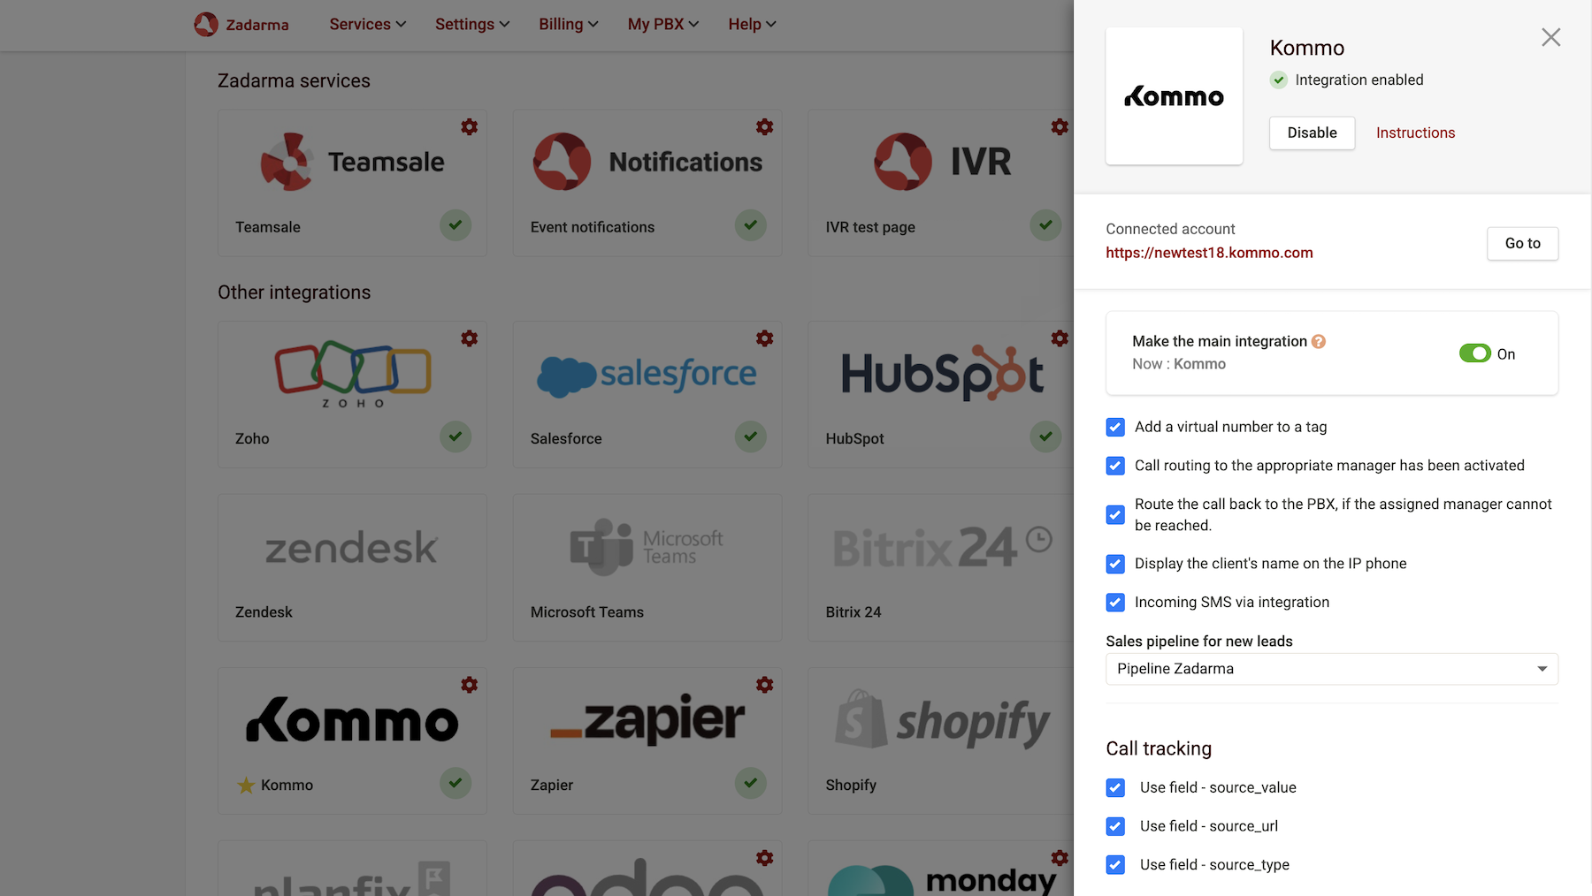Uncheck Use field - source_type
Viewport: 1592px width, 896px height.
coord(1116,865)
